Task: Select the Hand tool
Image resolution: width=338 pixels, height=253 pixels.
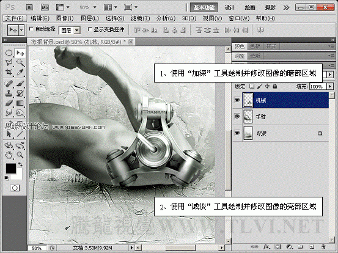Action: [9, 155]
